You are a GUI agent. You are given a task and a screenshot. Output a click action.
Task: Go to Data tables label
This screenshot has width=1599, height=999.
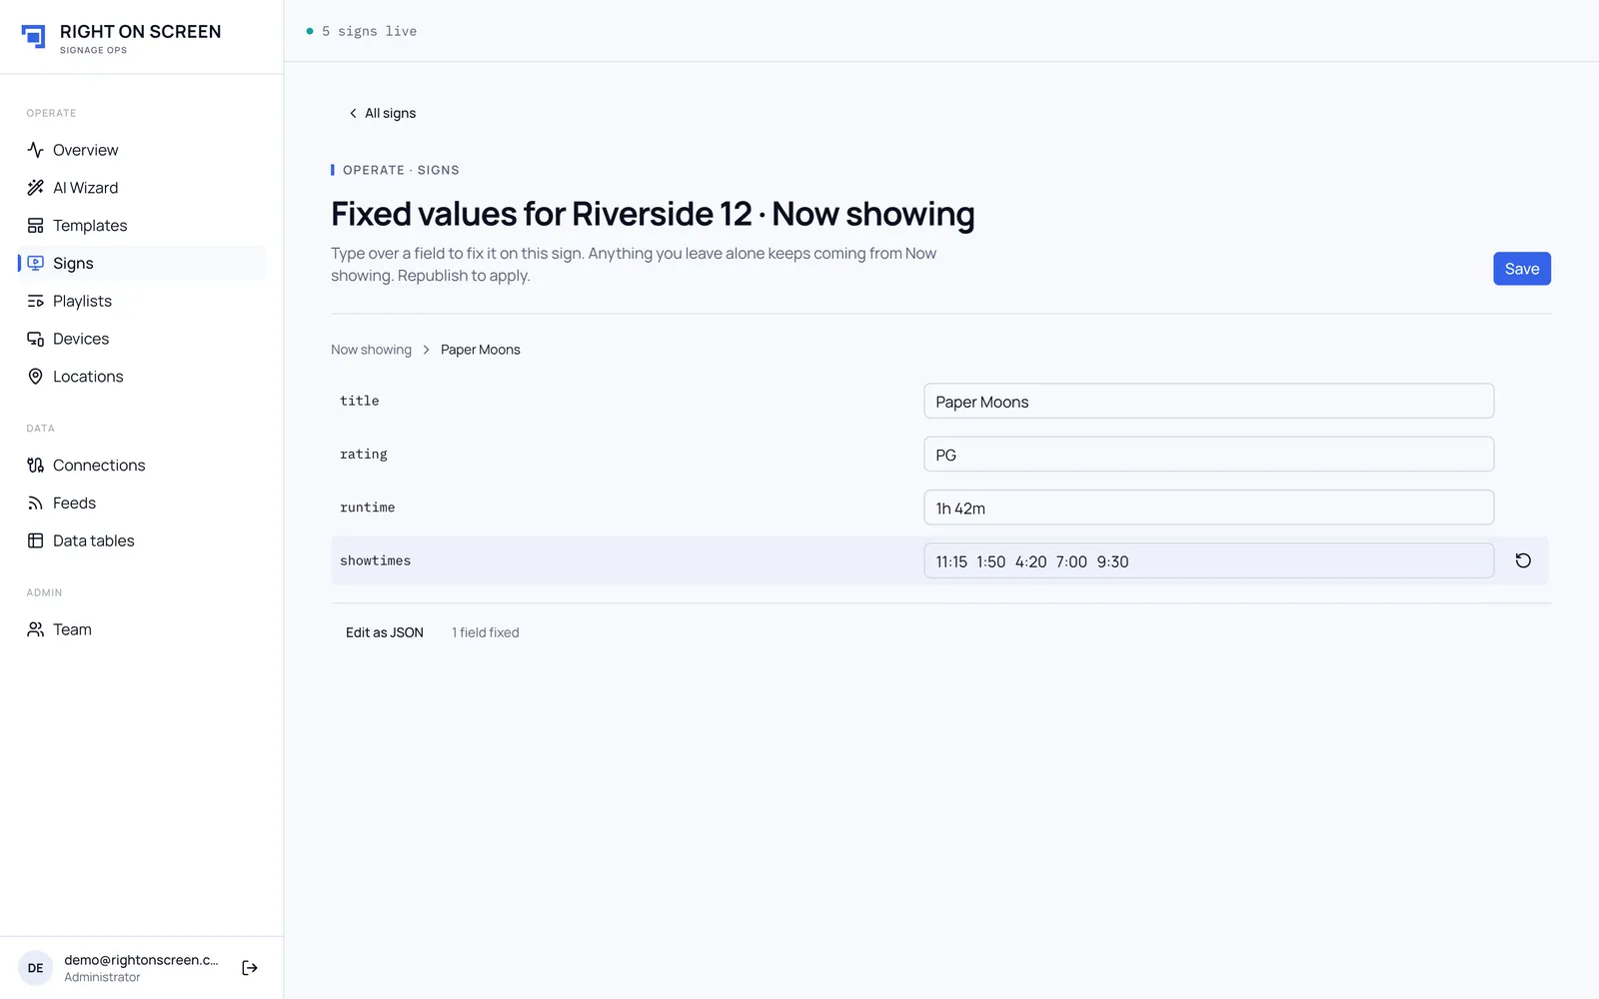click(x=93, y=540)
